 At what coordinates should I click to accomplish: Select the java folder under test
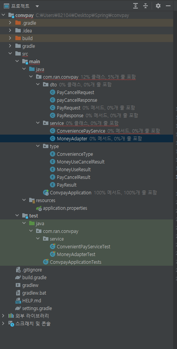tap(40, 223)
